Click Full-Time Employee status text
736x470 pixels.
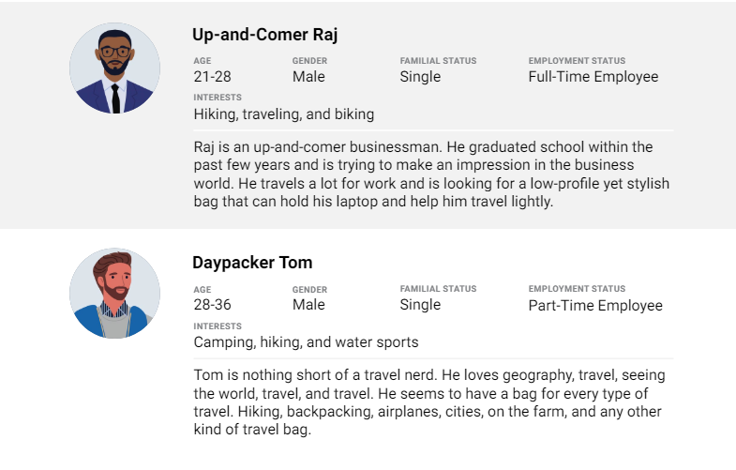coord(593,77)
